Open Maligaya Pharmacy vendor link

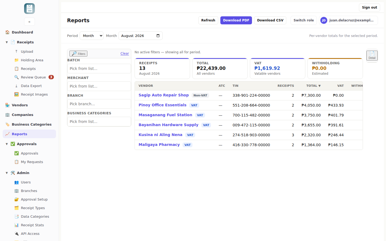(x=159, y=145)
